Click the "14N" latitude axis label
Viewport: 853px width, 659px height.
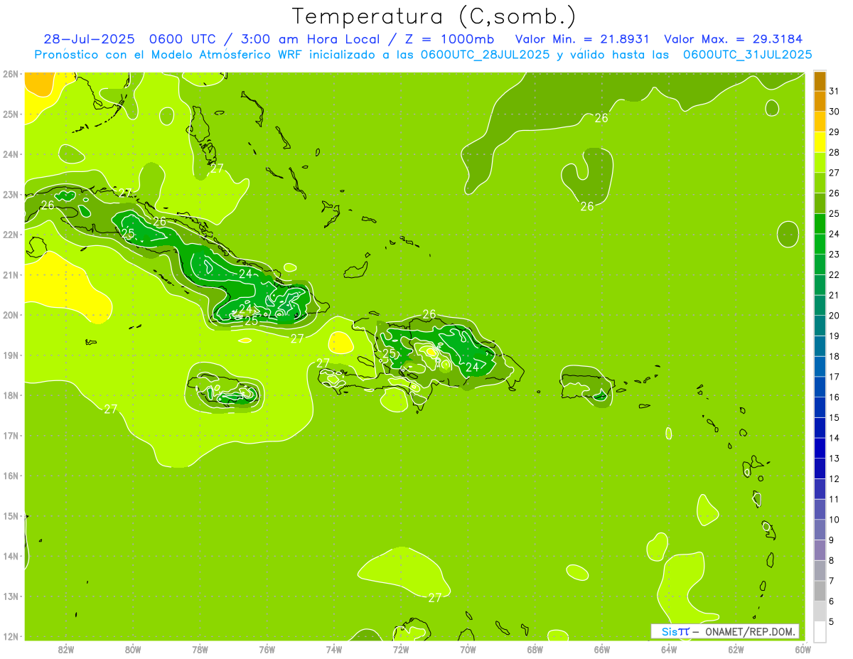[10, 556]
